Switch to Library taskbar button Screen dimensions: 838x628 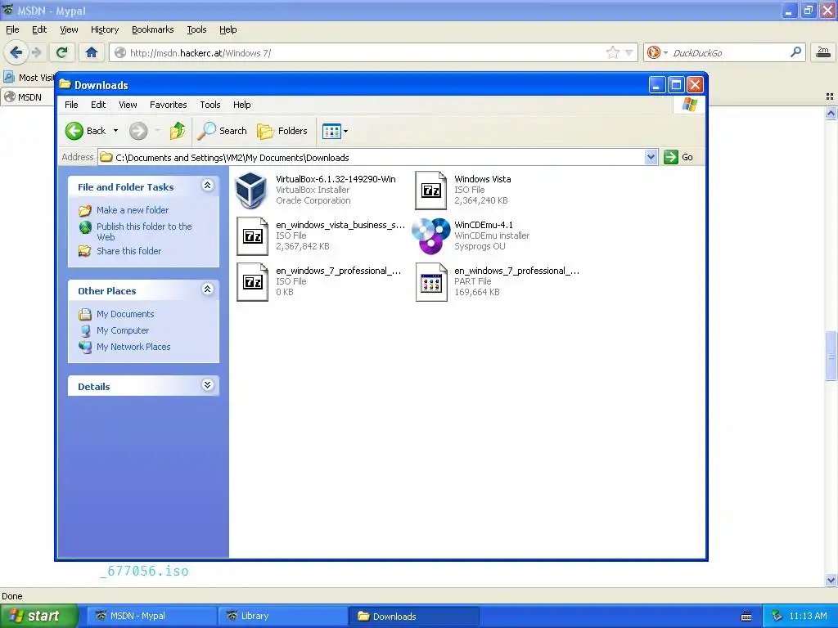(282, 616)
